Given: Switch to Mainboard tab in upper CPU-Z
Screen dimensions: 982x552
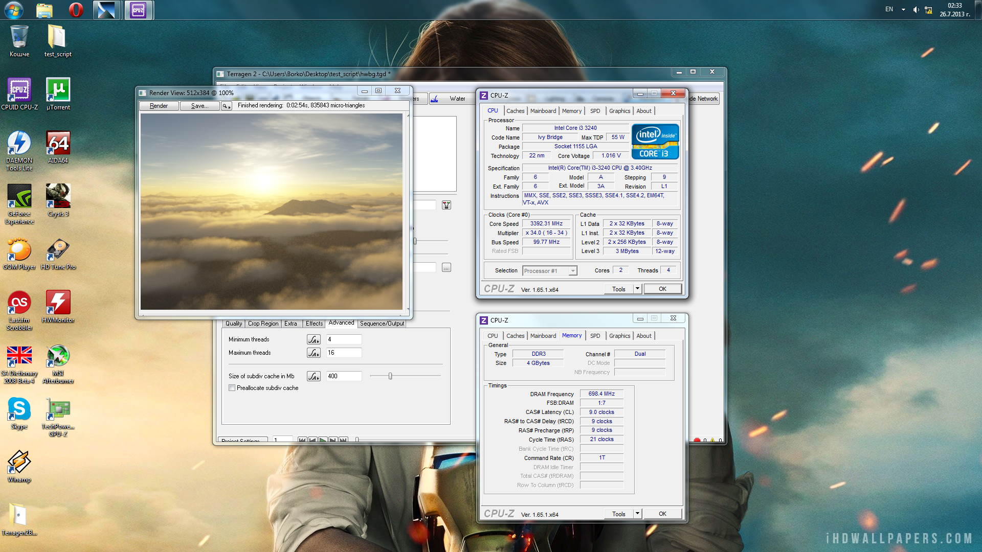Looking at the screenshot, I should coord(543,111).
